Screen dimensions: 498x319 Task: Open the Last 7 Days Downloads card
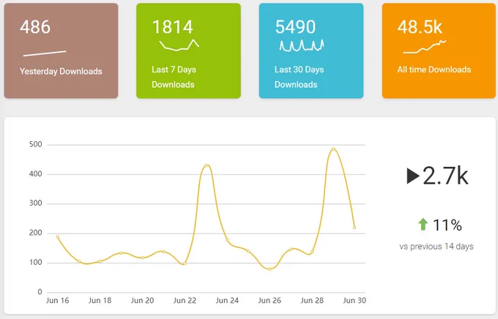(x=188, y=50)
